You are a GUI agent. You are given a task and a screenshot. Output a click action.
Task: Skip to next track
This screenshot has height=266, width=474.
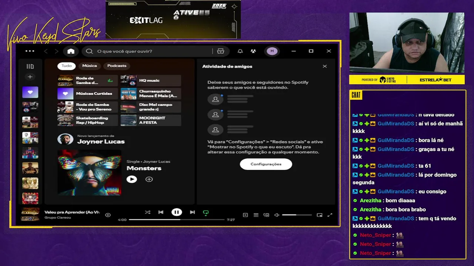[192, 212]
